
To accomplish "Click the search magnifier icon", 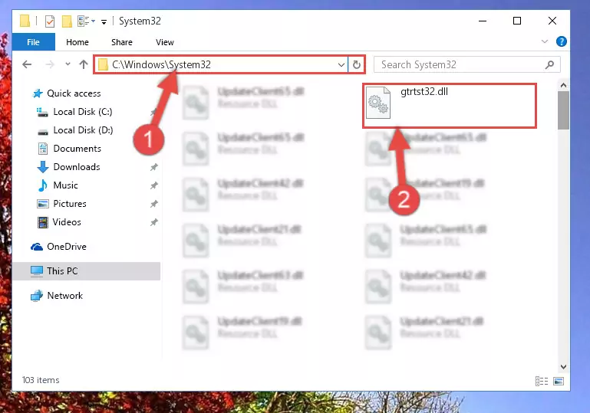I will click(x=549, y=64).
